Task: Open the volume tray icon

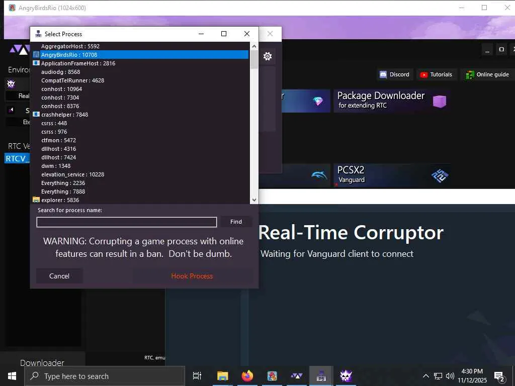Action: (x=450, y=376)
